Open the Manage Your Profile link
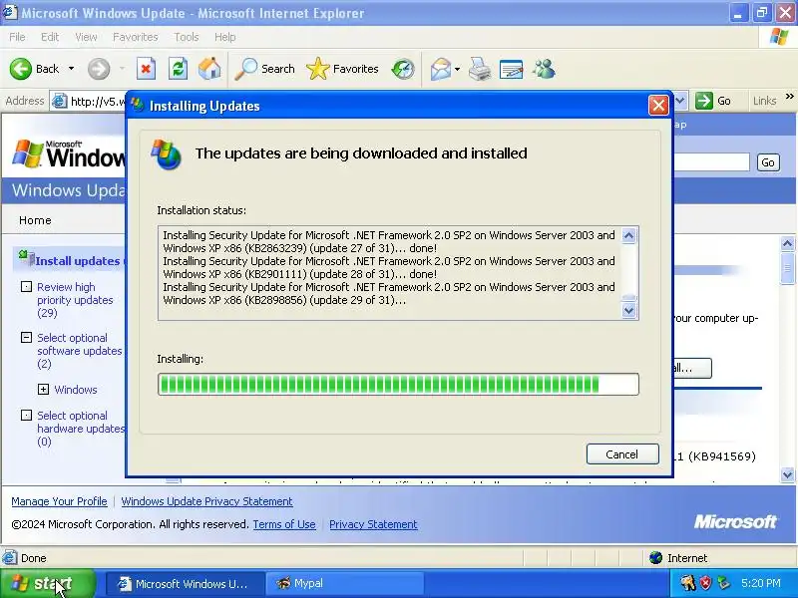This screenshot has width=798, height=598. [59, 501]
